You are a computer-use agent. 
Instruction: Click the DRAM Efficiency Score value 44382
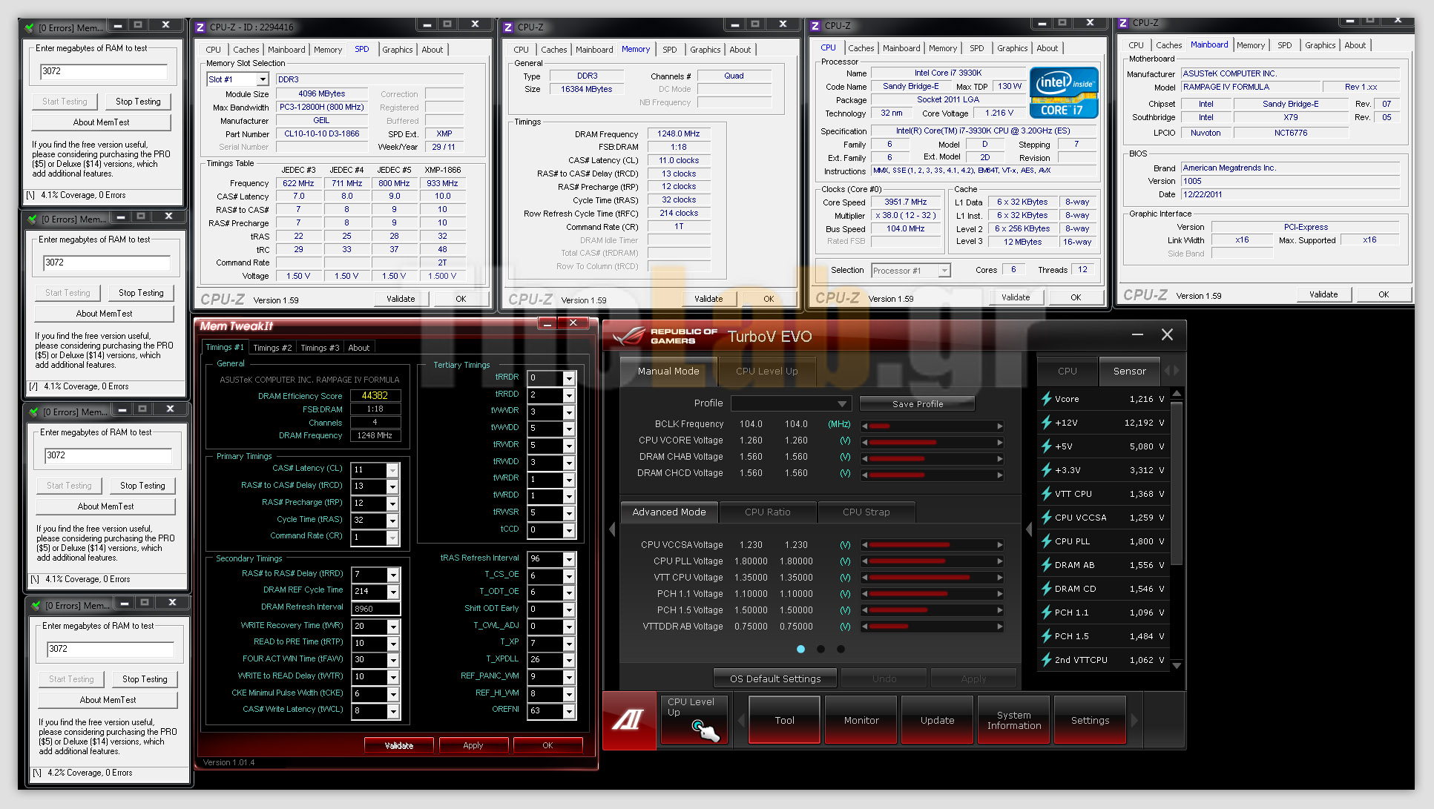(x=375, y=396)
